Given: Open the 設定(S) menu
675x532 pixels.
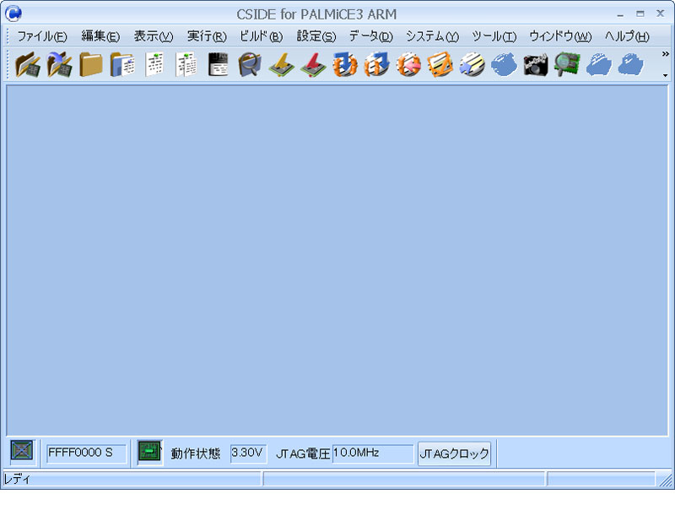Looking at the screenshot, I should (316, 36).
